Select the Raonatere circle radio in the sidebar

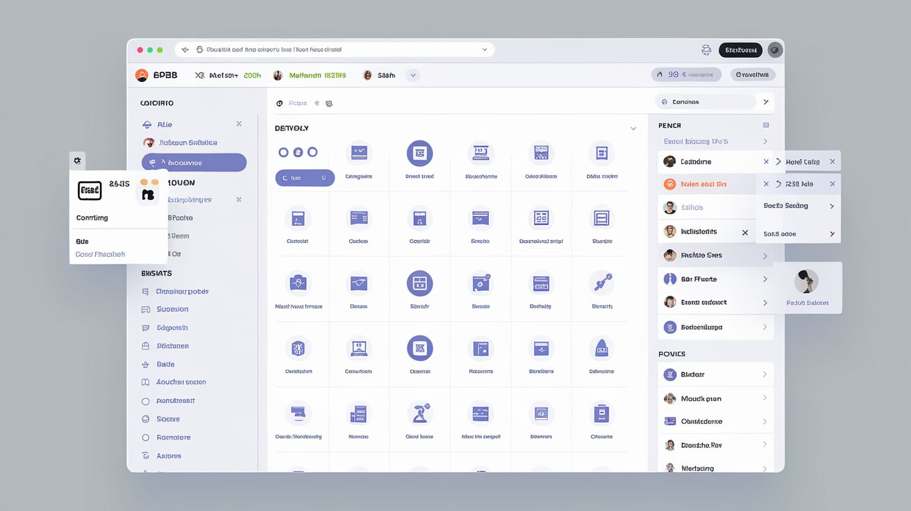pos(145,438)
